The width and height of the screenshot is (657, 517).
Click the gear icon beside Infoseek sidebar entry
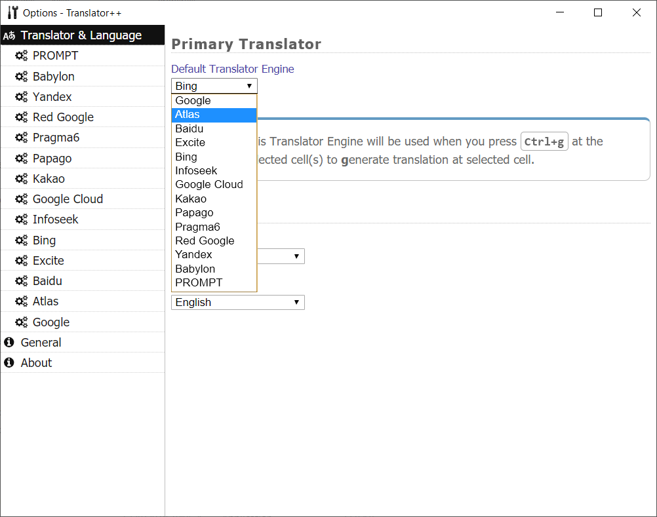22,219
